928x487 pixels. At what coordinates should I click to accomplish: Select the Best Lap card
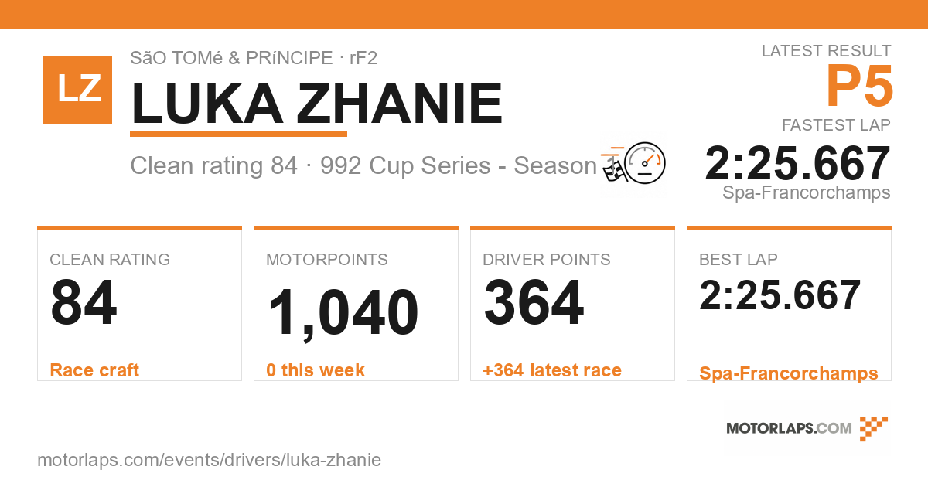click(x=789, y=304)
